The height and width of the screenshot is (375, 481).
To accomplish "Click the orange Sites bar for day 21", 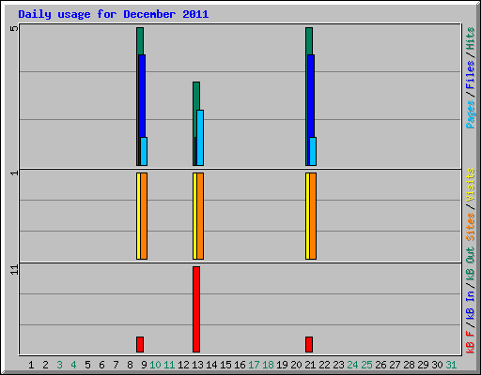I will pos(313,216).
